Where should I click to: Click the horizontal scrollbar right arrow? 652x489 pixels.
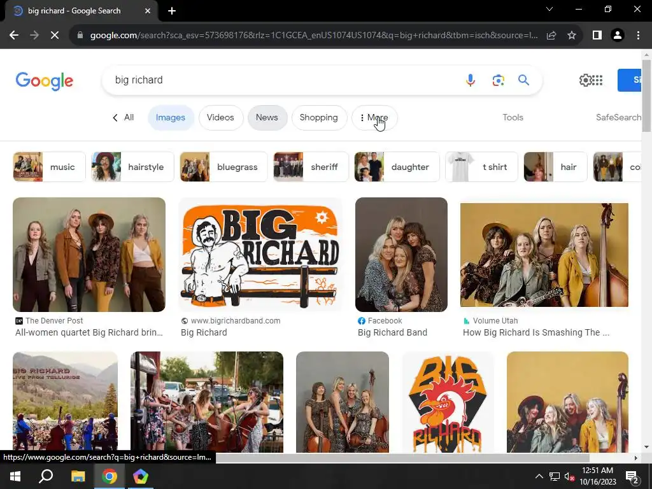tap(636, 458)
